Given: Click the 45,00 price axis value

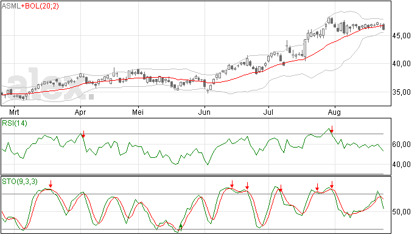Looking at the screenshot, I should [401, 36].
